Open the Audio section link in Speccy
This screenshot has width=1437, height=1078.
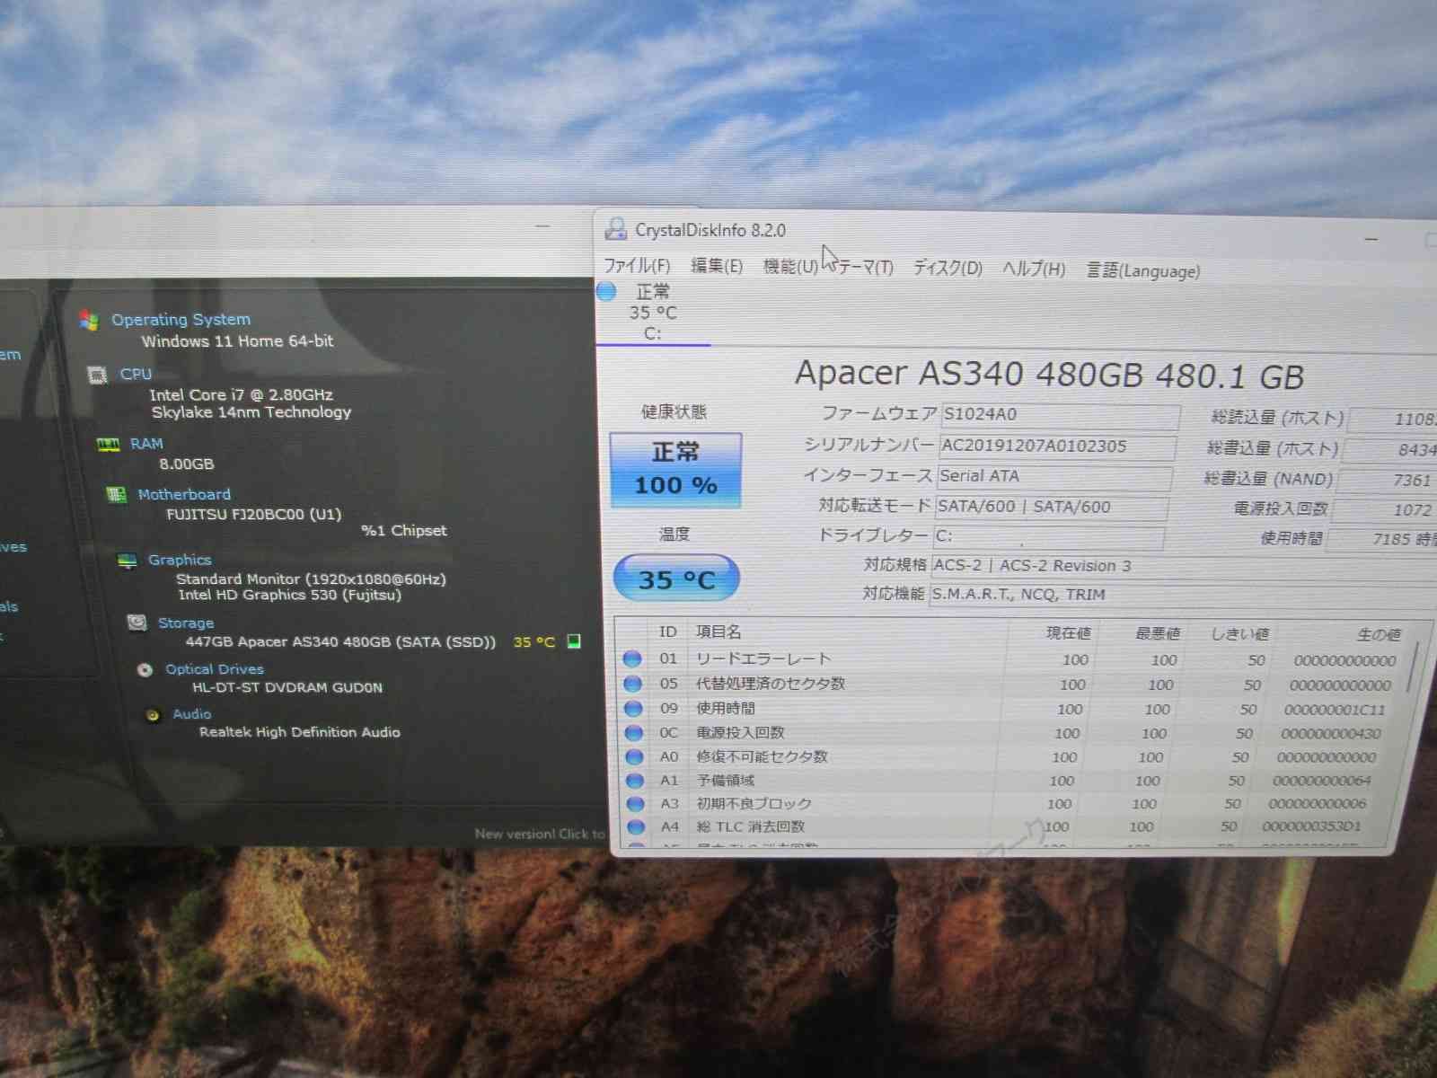[191, 714]
